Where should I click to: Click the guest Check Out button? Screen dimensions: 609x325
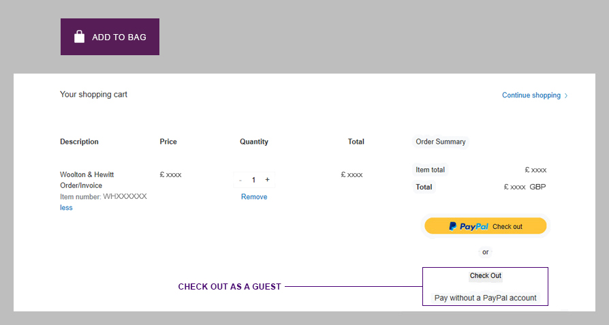[485, 276]
